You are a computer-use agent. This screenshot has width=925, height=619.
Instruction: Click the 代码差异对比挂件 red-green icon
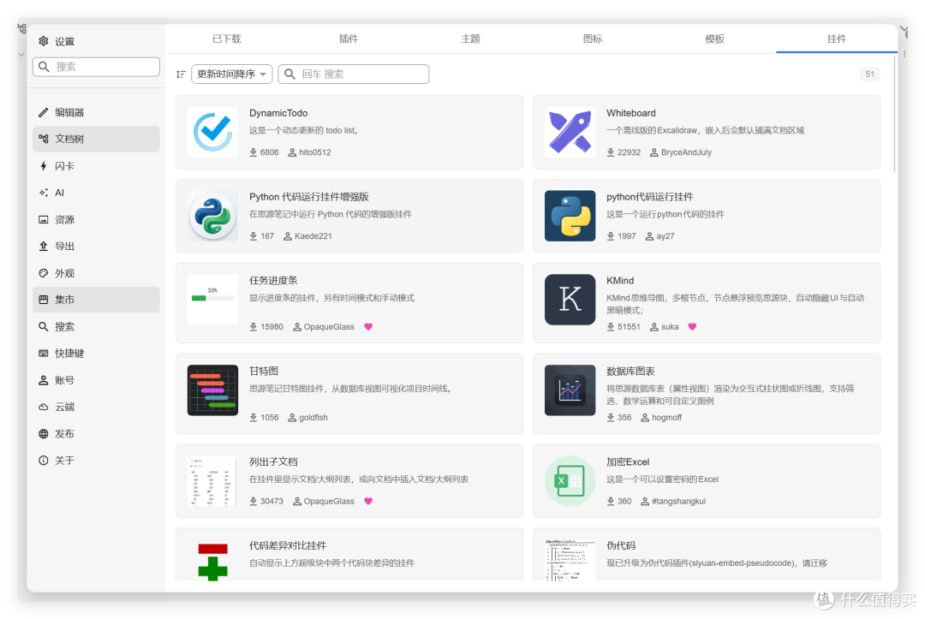(x=213, y=562)
